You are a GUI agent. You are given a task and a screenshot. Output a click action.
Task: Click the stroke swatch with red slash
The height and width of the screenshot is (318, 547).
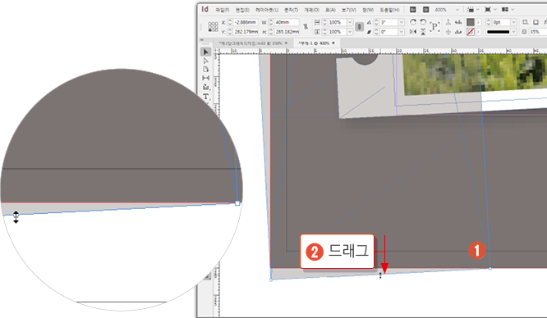(471, 32)
